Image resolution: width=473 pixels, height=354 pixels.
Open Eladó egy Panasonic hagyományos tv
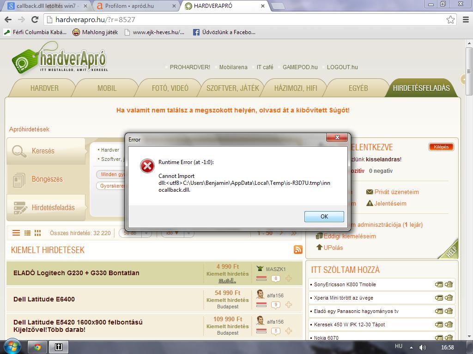point(356,311)
